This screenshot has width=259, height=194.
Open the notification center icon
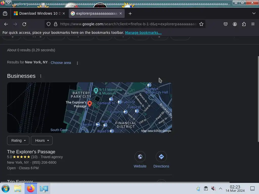point(252,188)
